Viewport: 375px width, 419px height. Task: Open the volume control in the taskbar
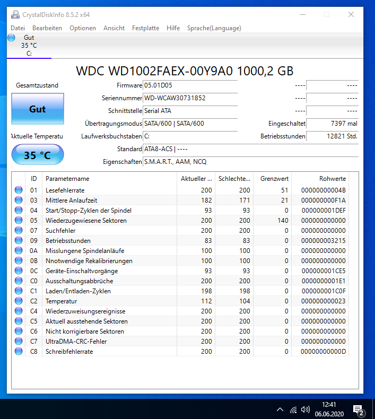click(x=305, y=409)
